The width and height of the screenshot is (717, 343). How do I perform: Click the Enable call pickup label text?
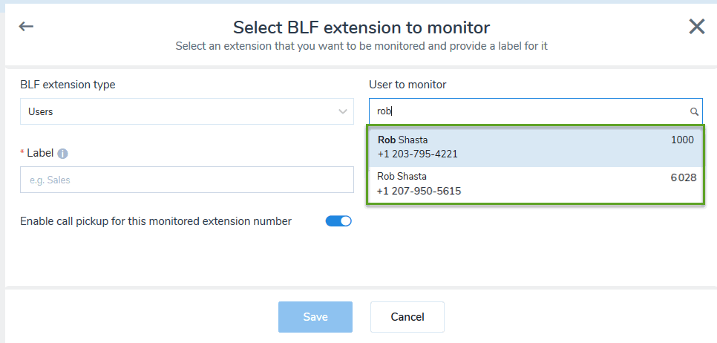pos(156,221)
